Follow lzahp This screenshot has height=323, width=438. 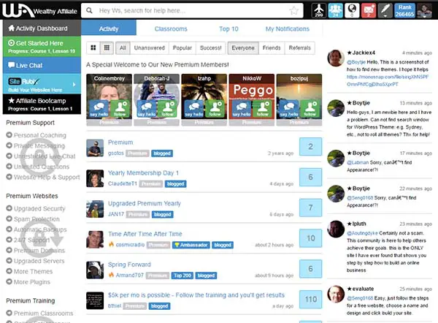click(215, 109)
